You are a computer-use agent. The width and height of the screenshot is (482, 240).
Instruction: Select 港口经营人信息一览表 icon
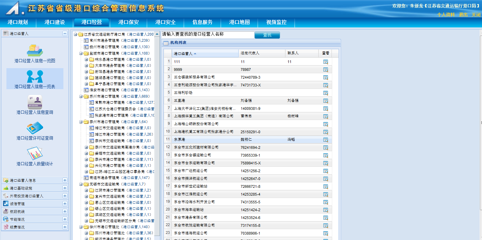click(35, 76)
